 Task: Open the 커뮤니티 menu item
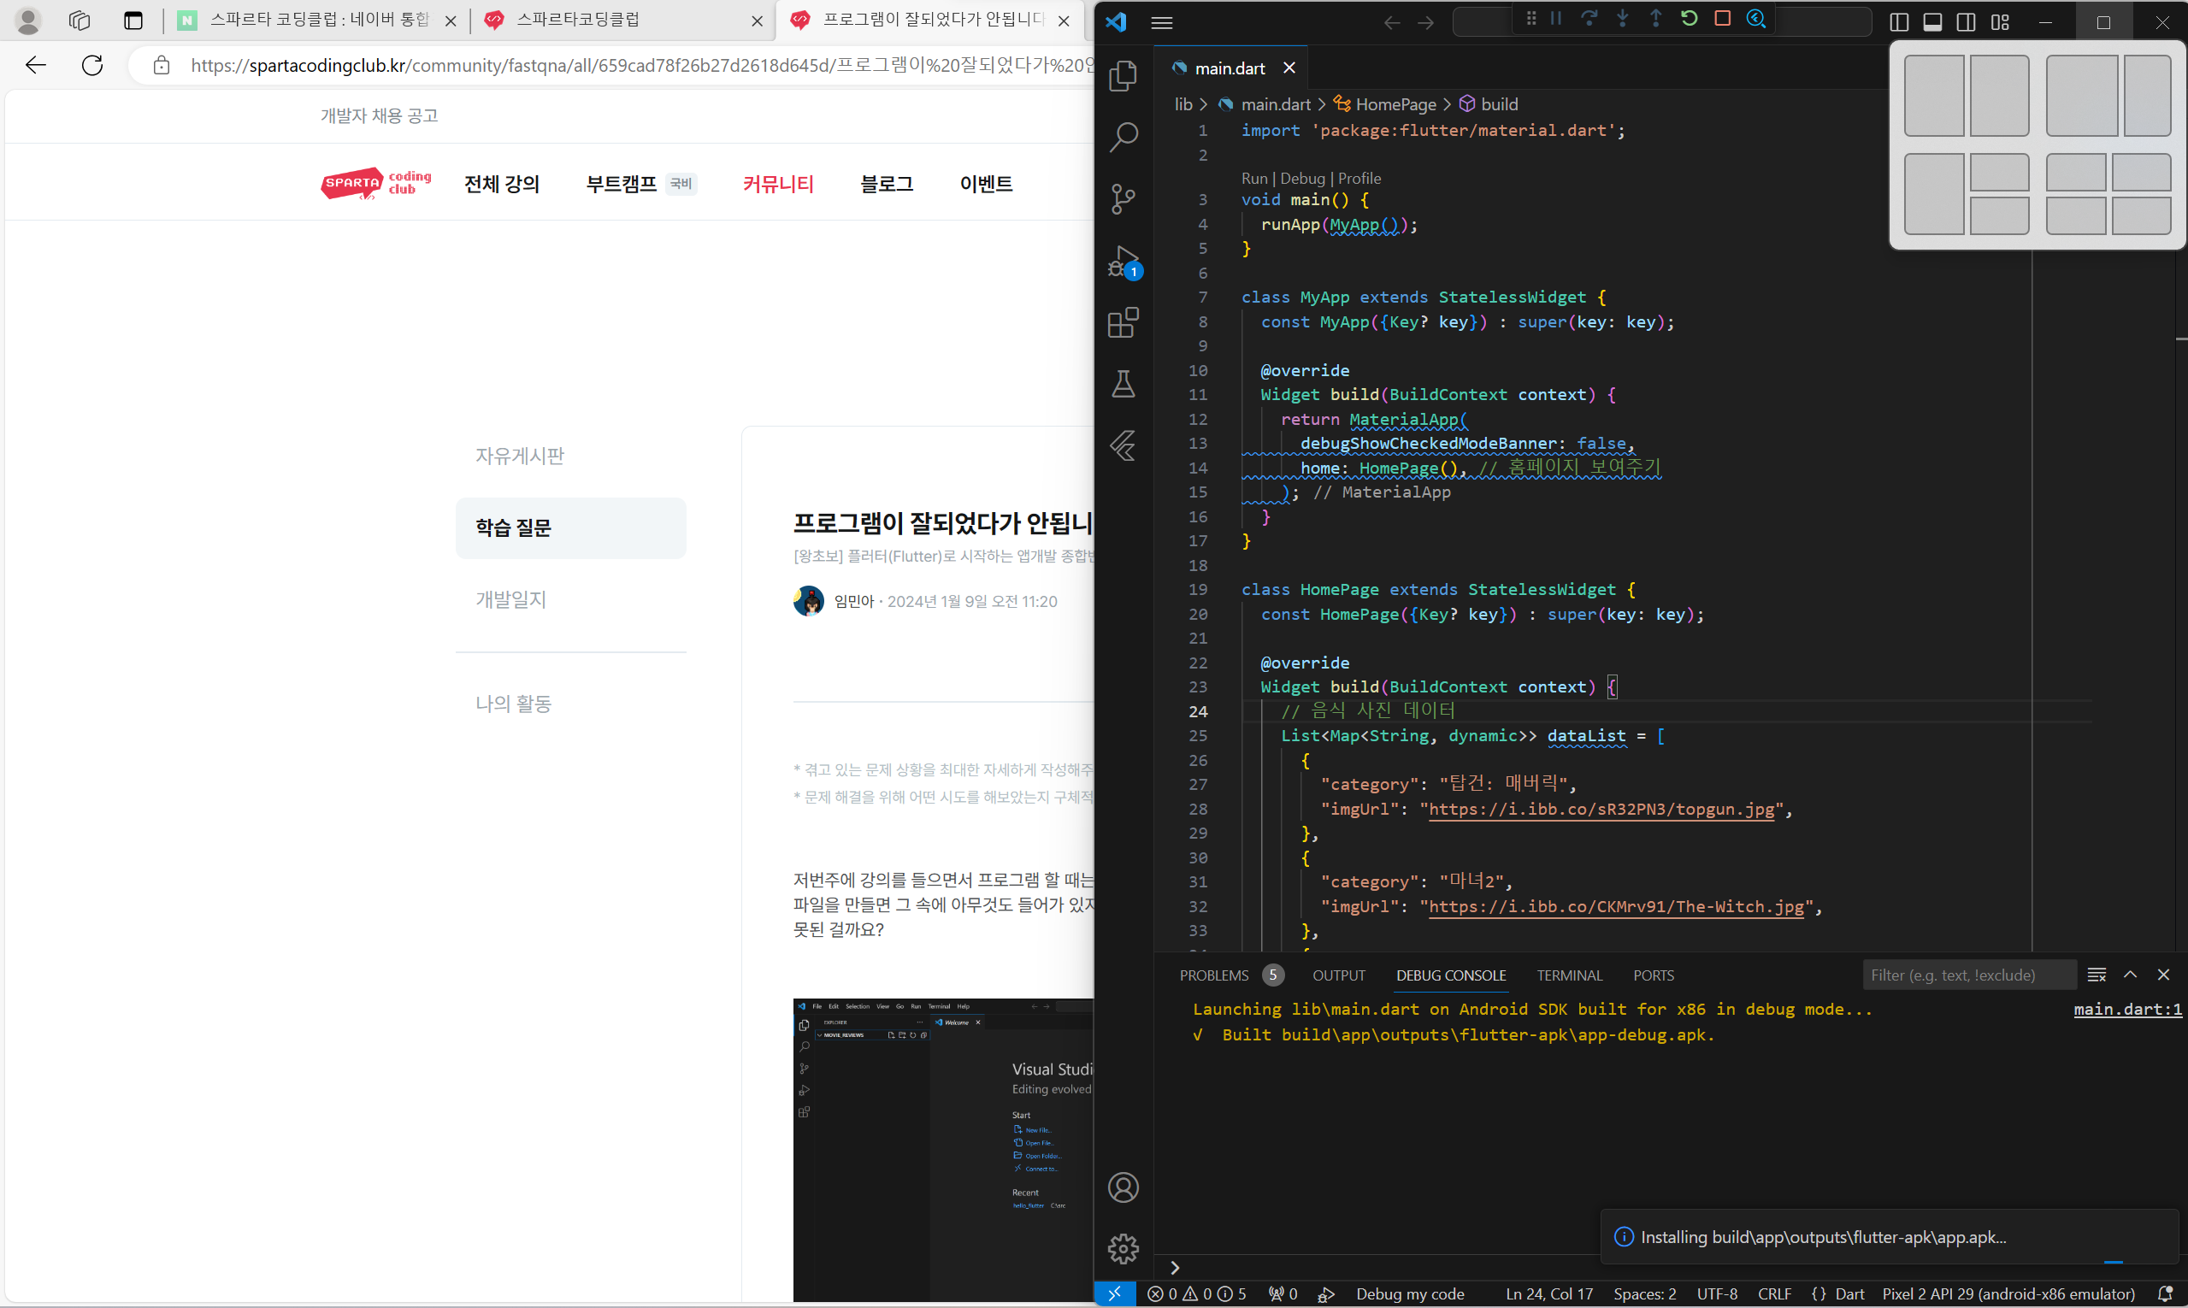coord(777,183)
